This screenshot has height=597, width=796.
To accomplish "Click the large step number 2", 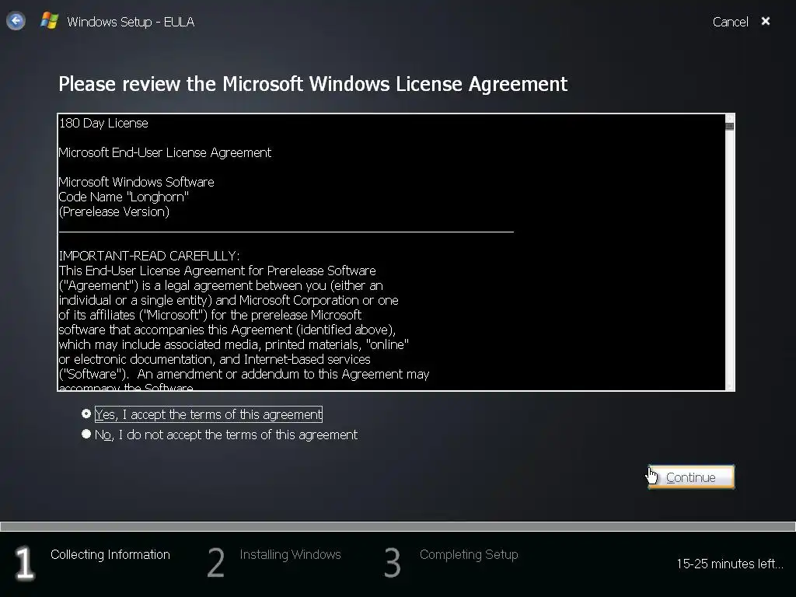I will click(216, 563).
